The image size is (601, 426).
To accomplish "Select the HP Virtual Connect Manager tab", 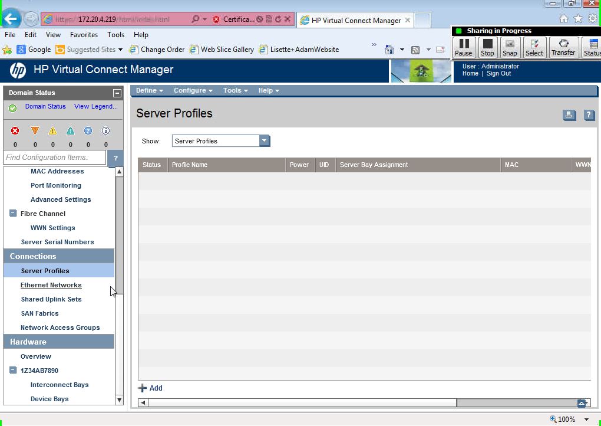I will (355, 20).
